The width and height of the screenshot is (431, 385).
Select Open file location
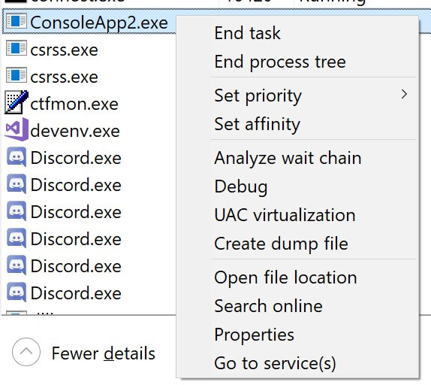297,277
